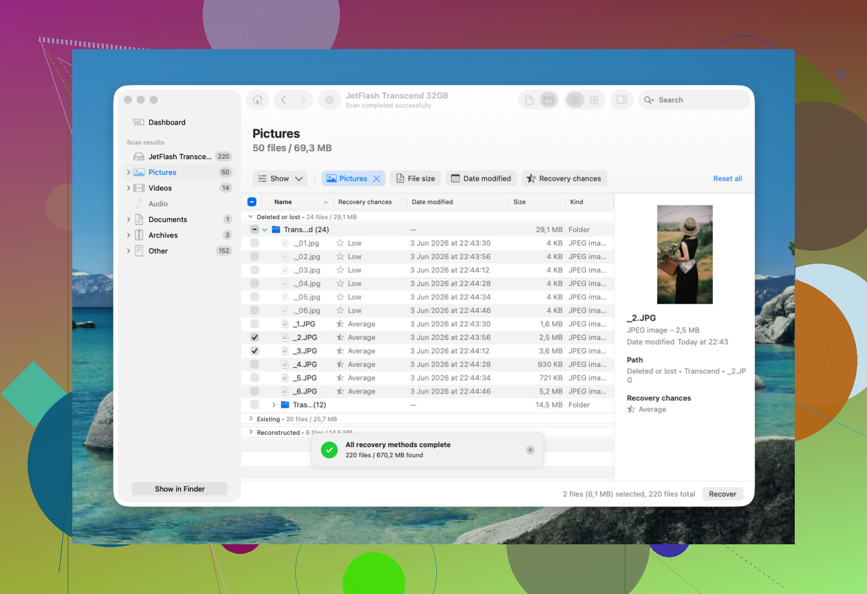Select grid view mode icon

(594, 100)
